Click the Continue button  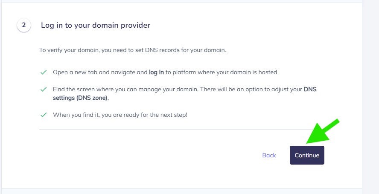[307, 155]
